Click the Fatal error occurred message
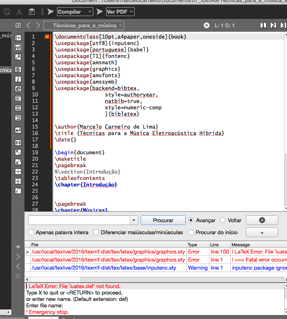The width and height of the screenshot is (287, 319). tap(259, 260)
